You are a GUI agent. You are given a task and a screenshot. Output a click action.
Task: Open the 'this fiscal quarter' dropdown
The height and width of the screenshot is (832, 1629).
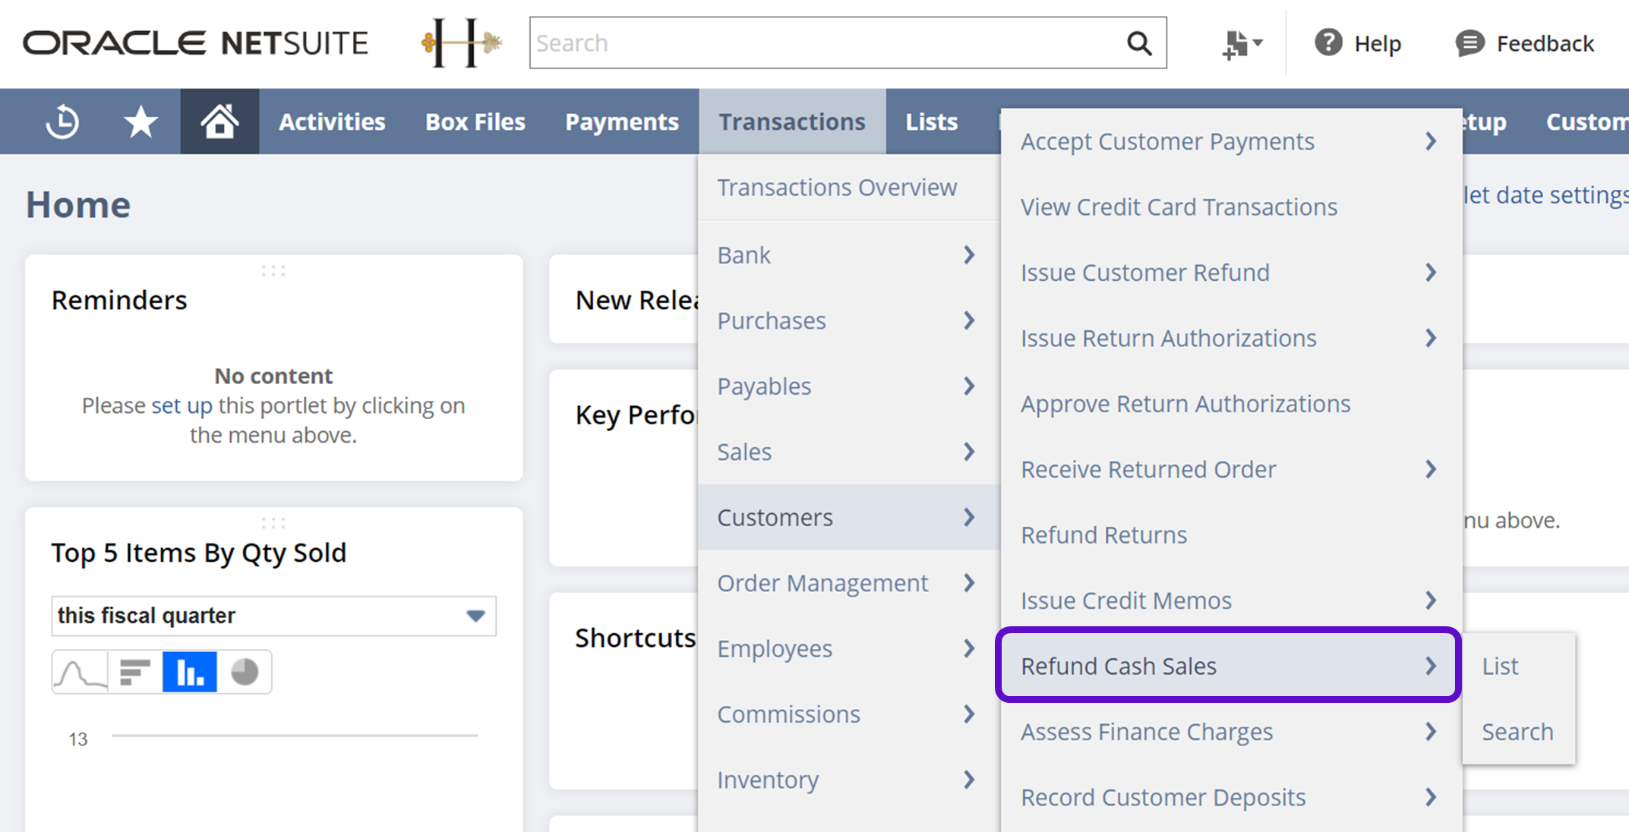pyautogui.click(x=273, y=616)
